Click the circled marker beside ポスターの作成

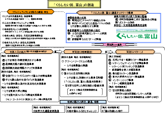(116, 22)
